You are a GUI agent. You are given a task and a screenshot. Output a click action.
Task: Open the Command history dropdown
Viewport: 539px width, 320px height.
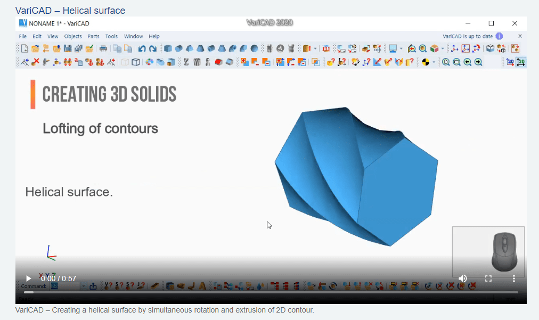pos(84,286)
